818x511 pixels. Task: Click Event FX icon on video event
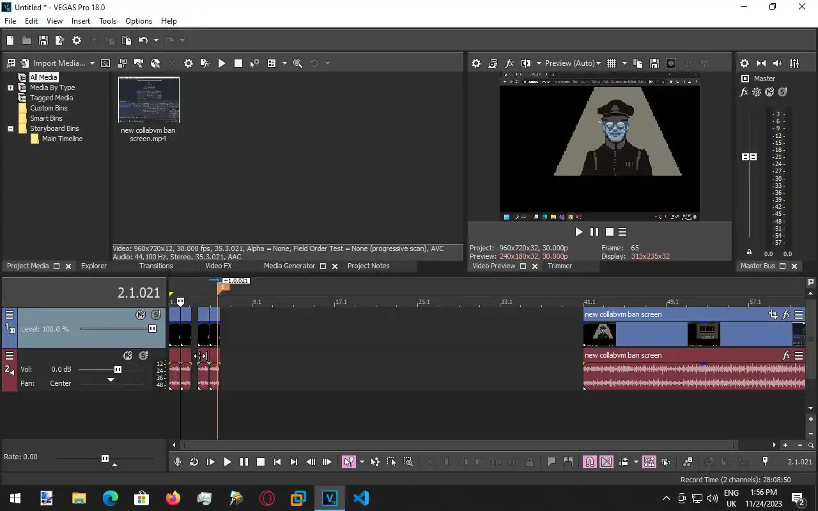pos(786,314)
